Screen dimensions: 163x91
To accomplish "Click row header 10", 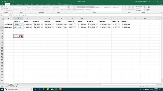I will click(x=2, y=48).
